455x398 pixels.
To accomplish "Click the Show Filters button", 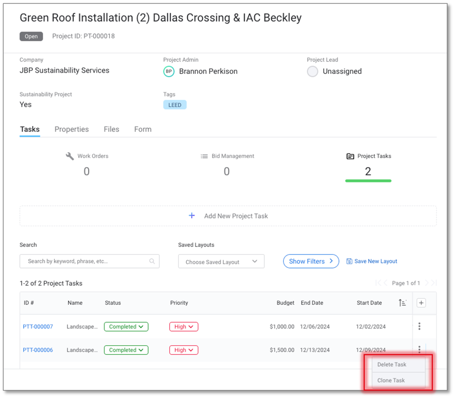I will pos(311,261).
